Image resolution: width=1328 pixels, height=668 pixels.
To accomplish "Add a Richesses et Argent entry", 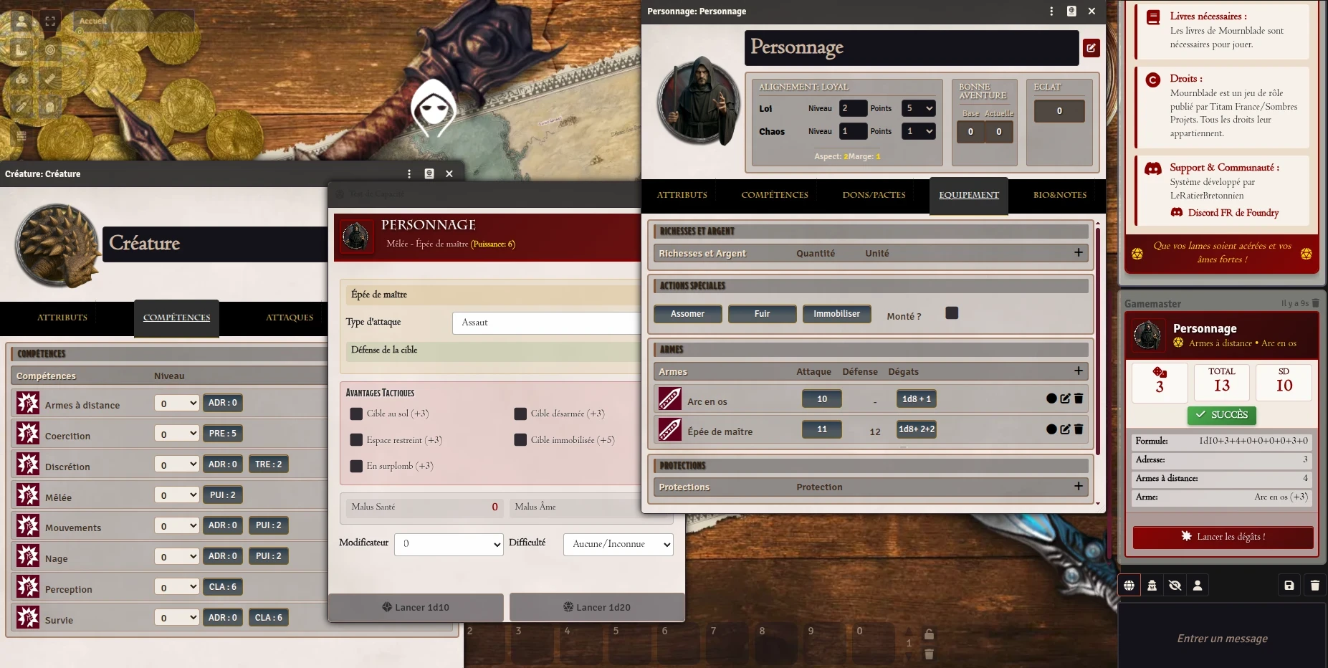I will tap(1078, 252).
